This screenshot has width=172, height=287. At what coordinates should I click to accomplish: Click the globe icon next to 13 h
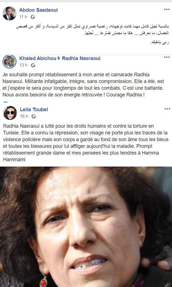pos(33,65)
